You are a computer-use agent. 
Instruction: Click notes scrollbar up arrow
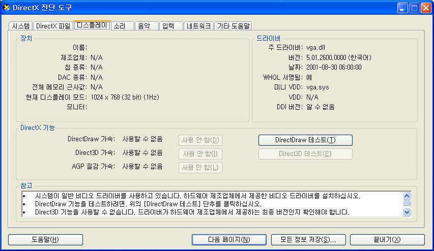tap(407, 196)
